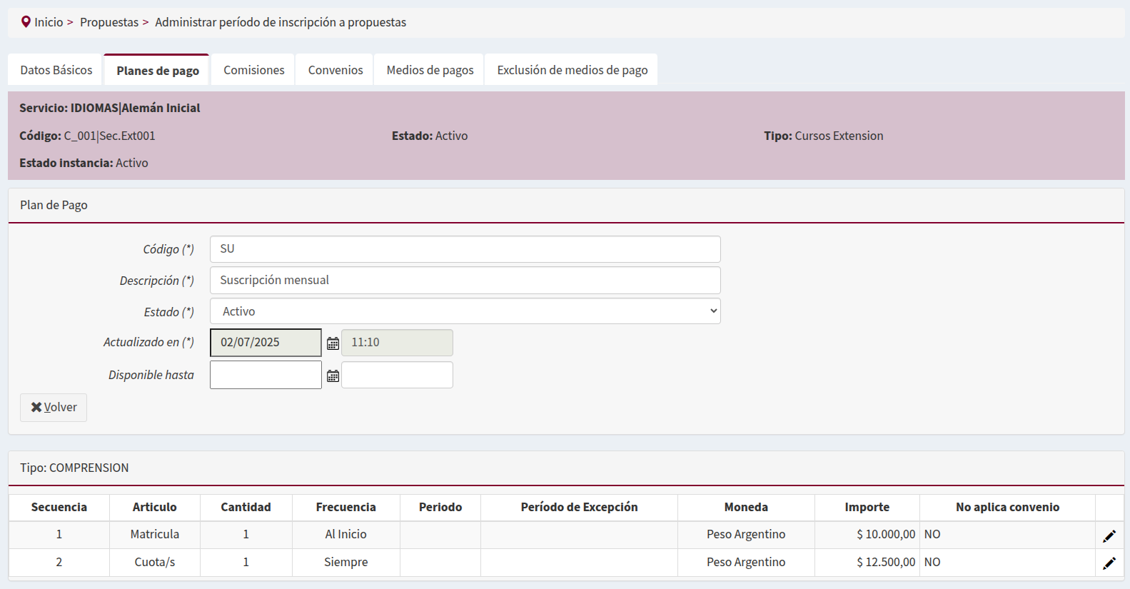Open the Comisiones tab
The width and height of the screenshot is (1130, 589).
[253, 70]
